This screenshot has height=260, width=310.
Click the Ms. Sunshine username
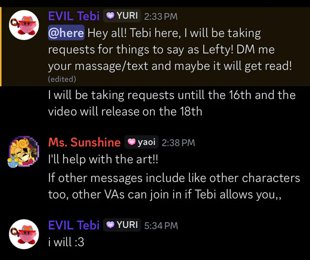click(84, 142)
